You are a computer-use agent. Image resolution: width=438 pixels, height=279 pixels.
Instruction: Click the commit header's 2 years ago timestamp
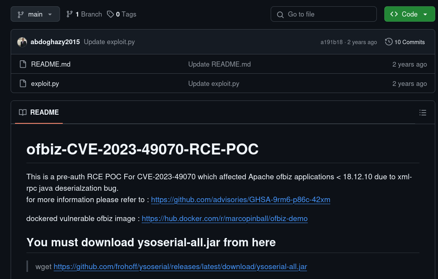(362, 42)
